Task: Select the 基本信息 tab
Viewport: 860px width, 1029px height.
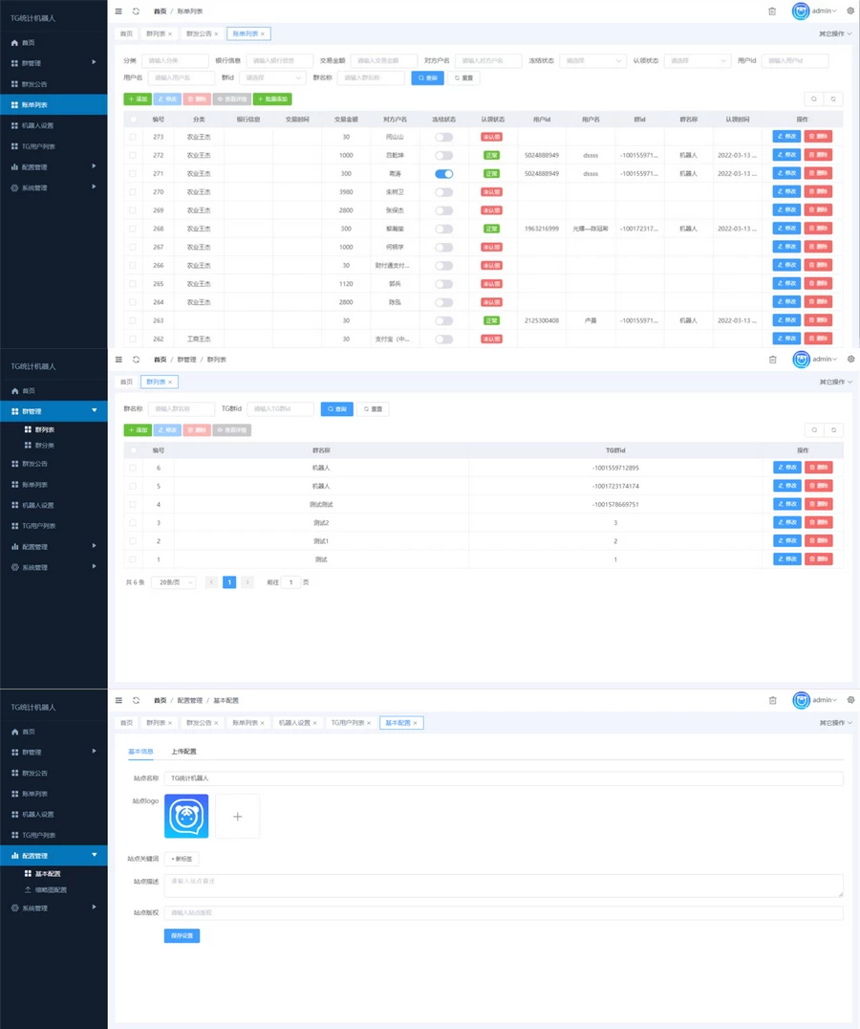Action: 140,752
